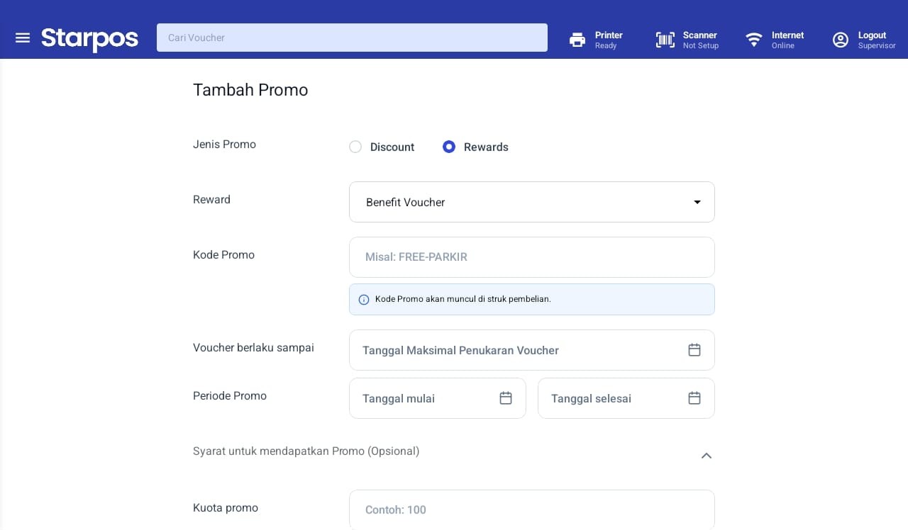Click the dropdown arrow in Reward field
Viewport: 908px width, 530px height.
697,202
